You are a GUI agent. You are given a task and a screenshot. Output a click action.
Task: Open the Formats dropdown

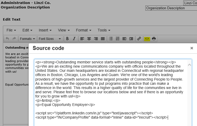(x=27, y=39)
